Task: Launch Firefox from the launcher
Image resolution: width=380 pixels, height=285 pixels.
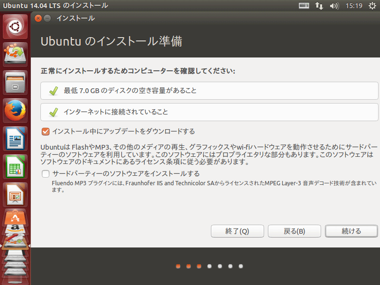Action: [x=15, y=111]
